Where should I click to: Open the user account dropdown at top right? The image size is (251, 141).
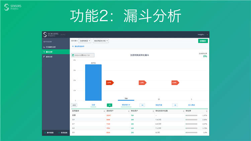point(203,34)
